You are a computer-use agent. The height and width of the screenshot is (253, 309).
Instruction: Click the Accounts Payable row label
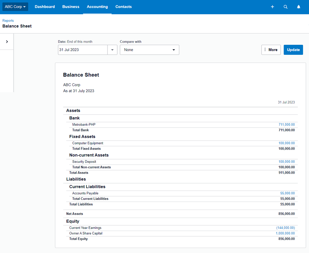tap(85, 193)
